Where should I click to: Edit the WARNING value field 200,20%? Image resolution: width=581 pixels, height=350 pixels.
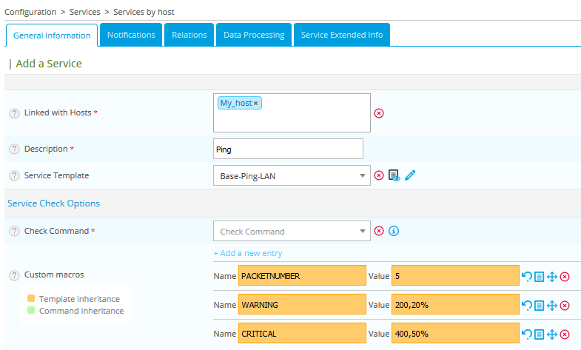click(455, 304)
